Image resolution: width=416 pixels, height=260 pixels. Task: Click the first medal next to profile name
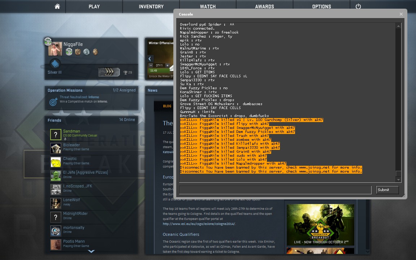69,52
